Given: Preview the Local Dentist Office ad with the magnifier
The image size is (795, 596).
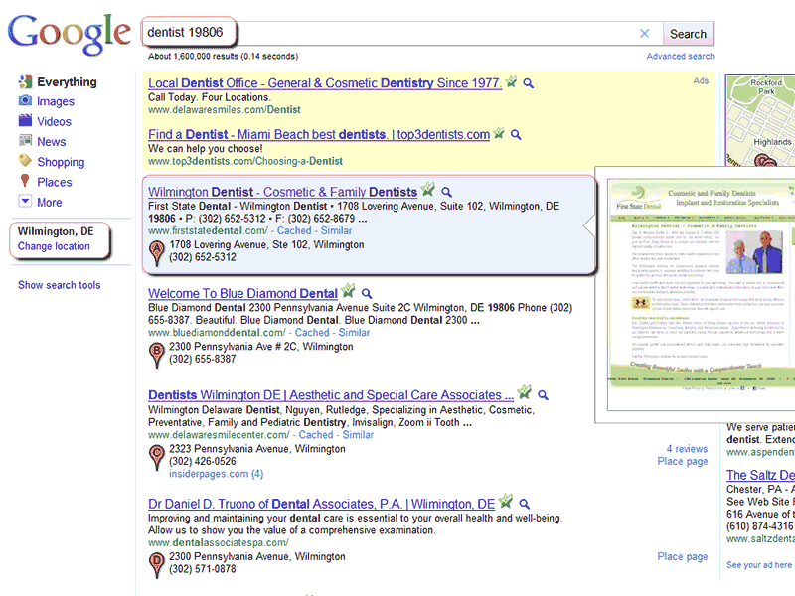Looking at the screenshot, I should point(529,83).
